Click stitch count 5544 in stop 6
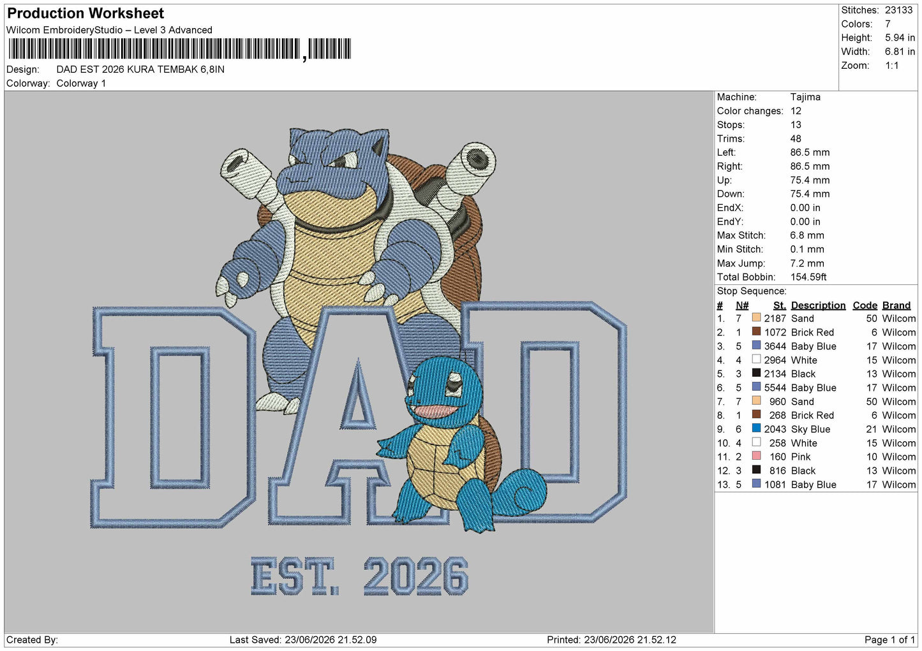The width and height of the screenshot is (922, 651). [775, 388]
